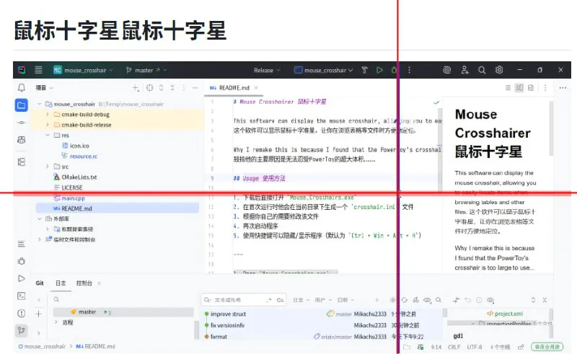
Task: Open the 用户 filter dropdown in Git log
Action: pyautogui.click(x=323, y=300)
